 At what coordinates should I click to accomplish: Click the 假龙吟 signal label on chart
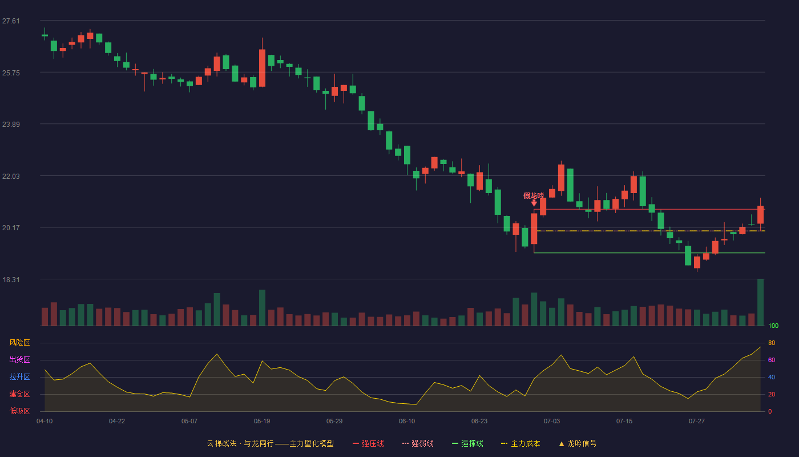[534, 195]
